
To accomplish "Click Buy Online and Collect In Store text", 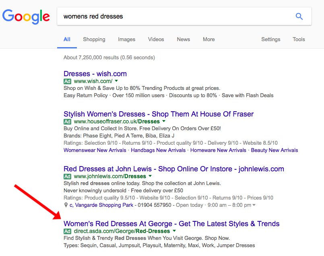I will [x=142, y=129].
